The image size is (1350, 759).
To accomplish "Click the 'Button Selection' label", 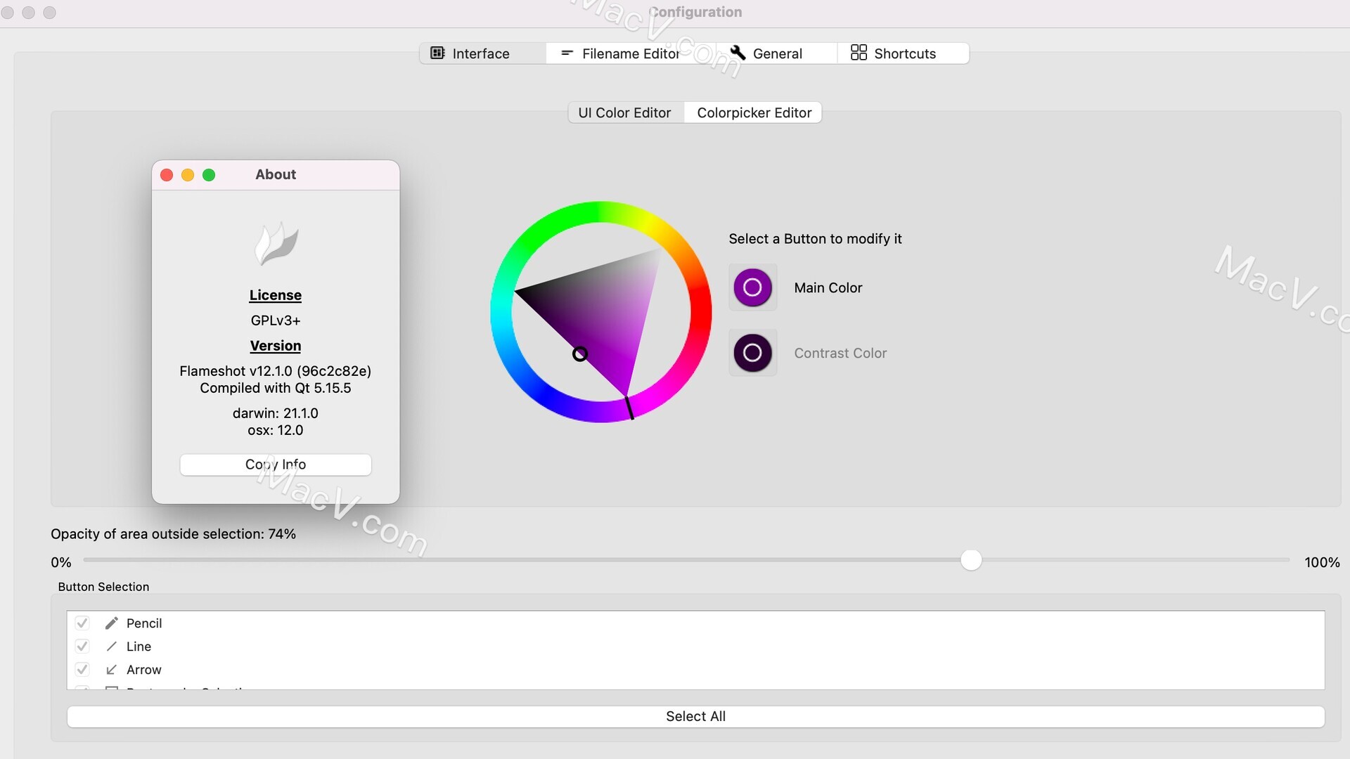I will [x=103, y=587].
